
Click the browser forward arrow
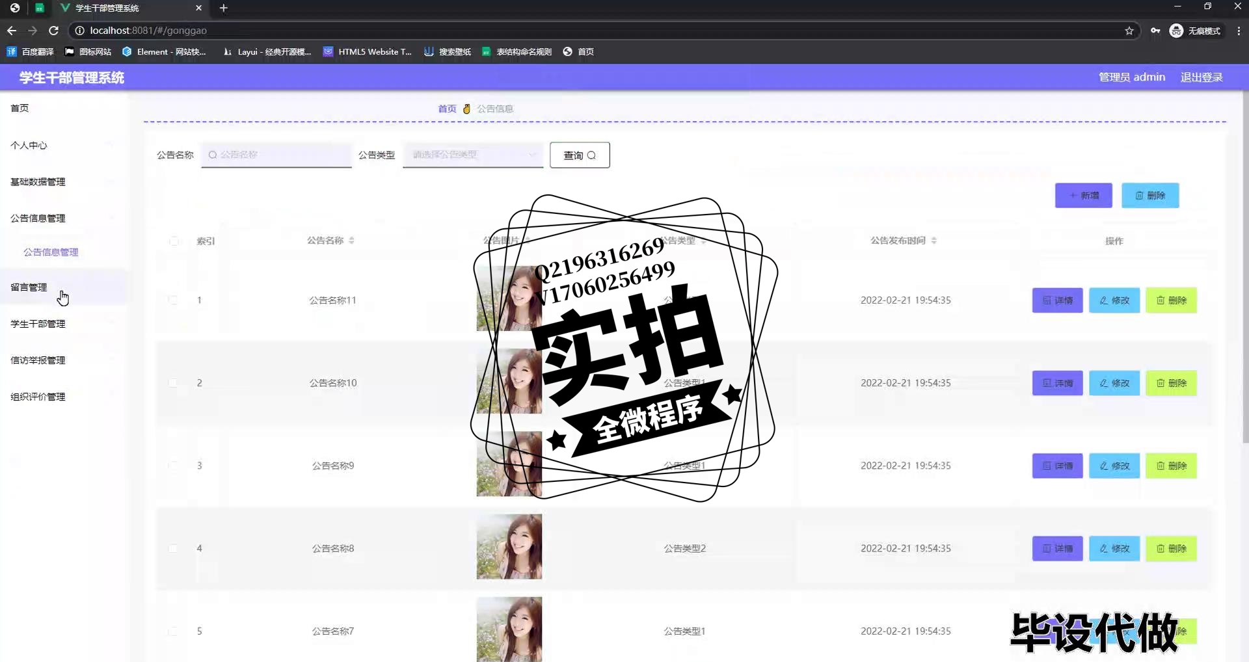33,31
